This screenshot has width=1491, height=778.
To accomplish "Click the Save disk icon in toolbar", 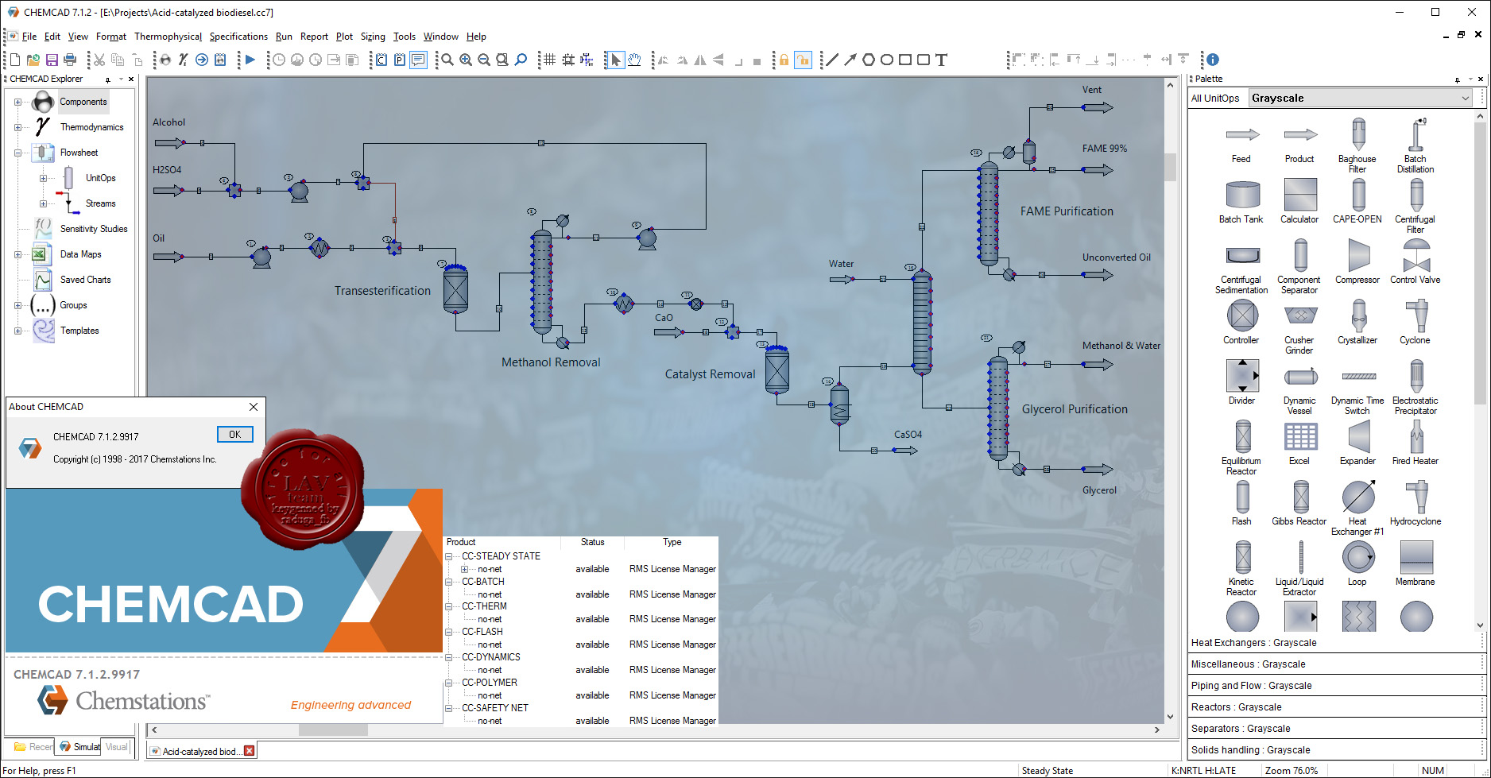I will coord(52,60).
